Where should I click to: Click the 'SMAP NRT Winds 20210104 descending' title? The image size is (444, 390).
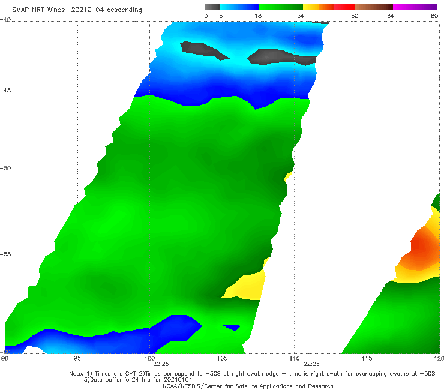click(x=77, y=10)
